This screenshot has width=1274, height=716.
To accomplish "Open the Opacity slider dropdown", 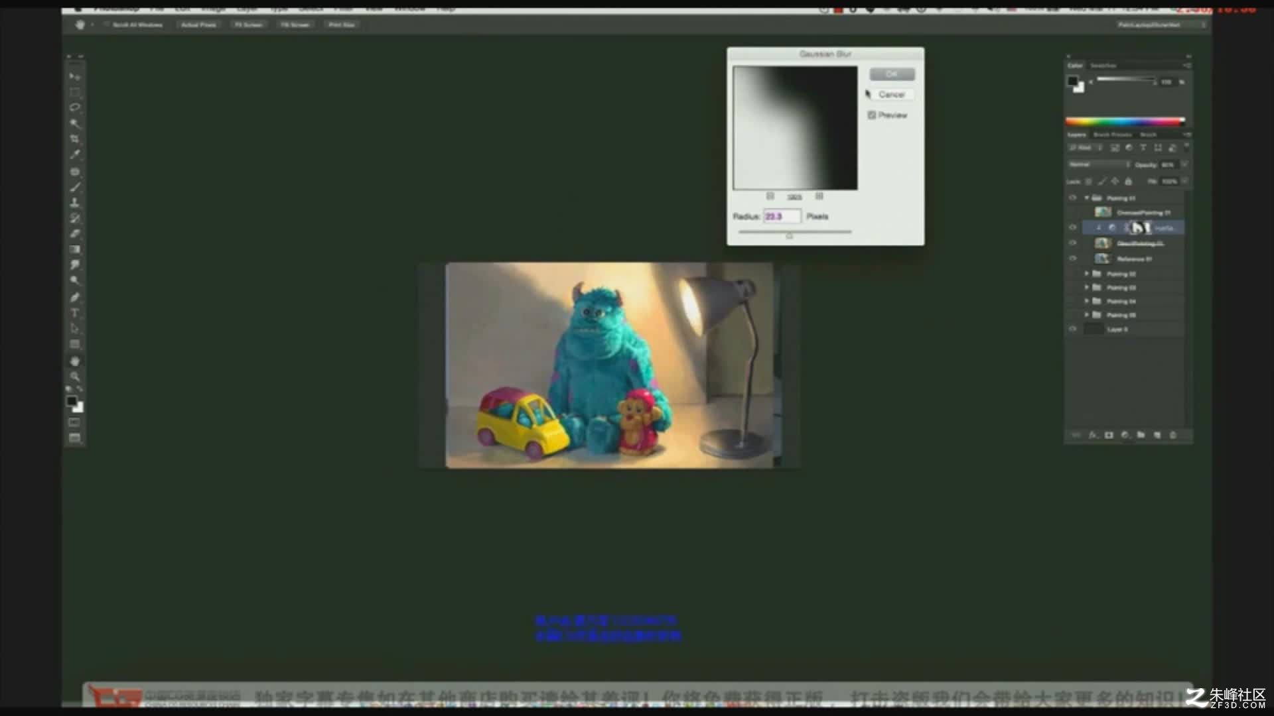I will pyautogui.click(x=1184, y=164).
